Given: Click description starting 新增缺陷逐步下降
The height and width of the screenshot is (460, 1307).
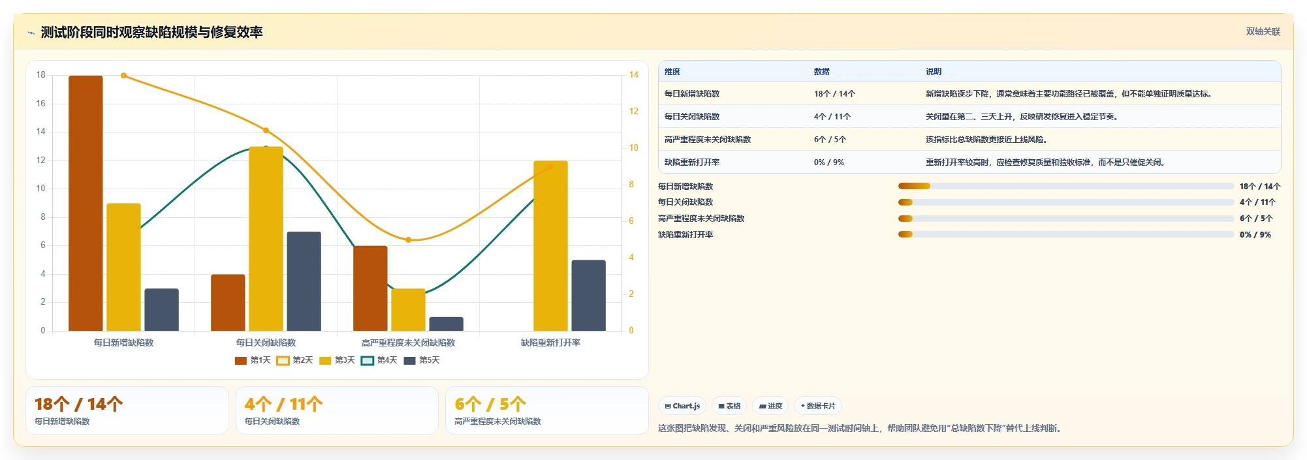Looking at the screenshot, I should tap(1070, 94).
